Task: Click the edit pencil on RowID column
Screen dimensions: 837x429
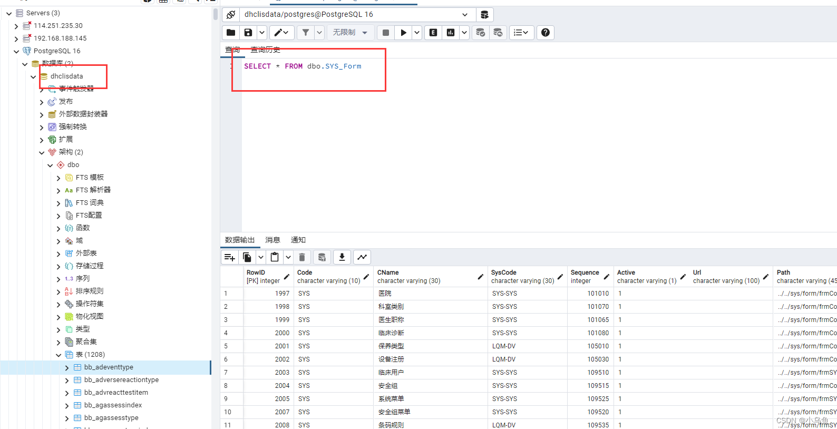Action: (287, 277)
